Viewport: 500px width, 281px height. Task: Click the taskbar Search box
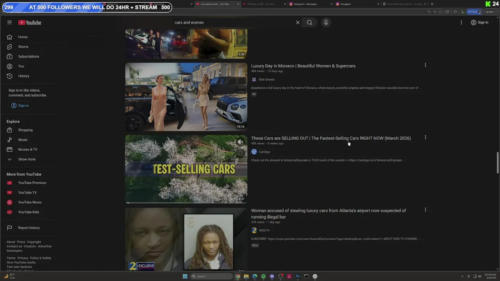click(212, 276)
